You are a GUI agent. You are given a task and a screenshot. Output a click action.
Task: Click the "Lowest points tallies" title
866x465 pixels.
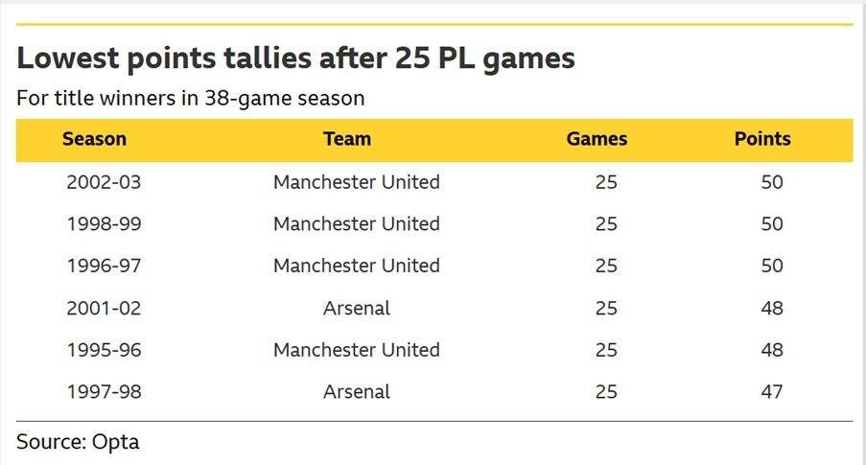[295, 58]
